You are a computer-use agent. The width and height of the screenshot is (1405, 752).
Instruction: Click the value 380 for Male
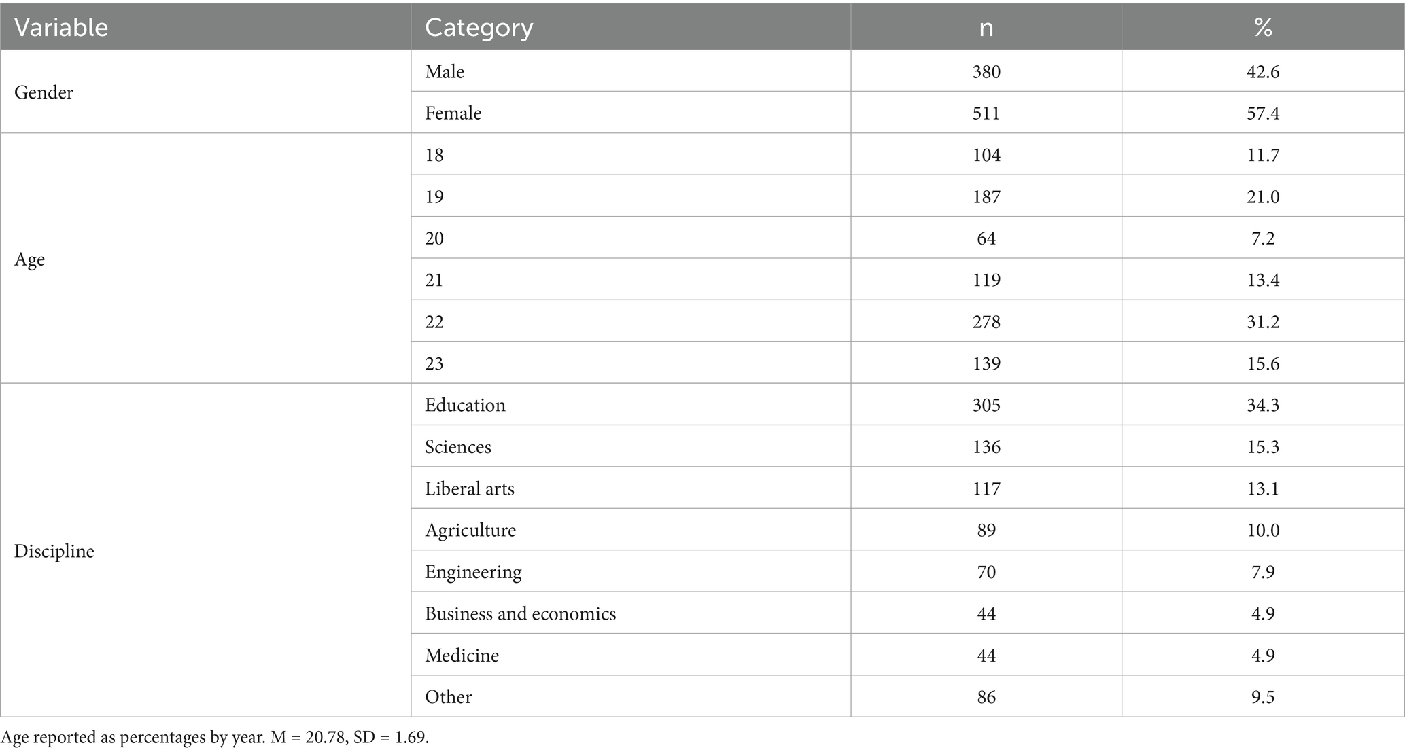[986, 71]
